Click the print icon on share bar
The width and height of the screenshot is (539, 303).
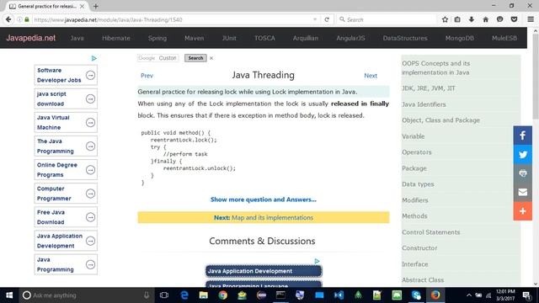522,173
